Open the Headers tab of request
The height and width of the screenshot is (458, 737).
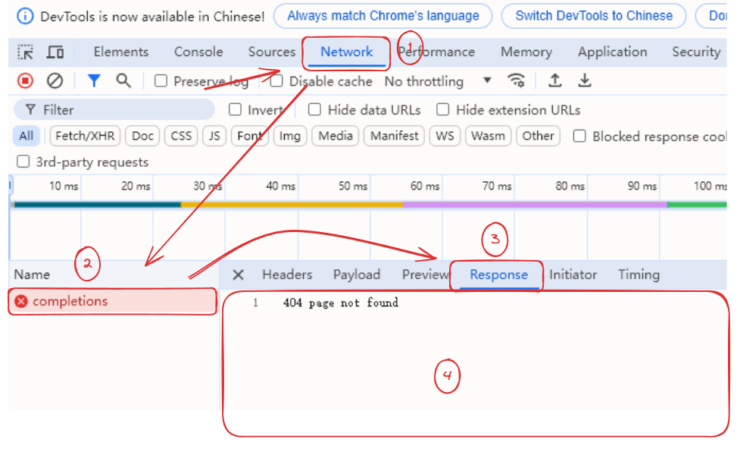(x=286, y=274)
